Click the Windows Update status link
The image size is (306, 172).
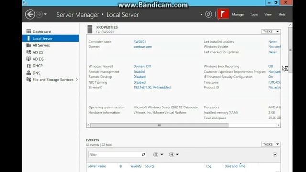[274, 47]
